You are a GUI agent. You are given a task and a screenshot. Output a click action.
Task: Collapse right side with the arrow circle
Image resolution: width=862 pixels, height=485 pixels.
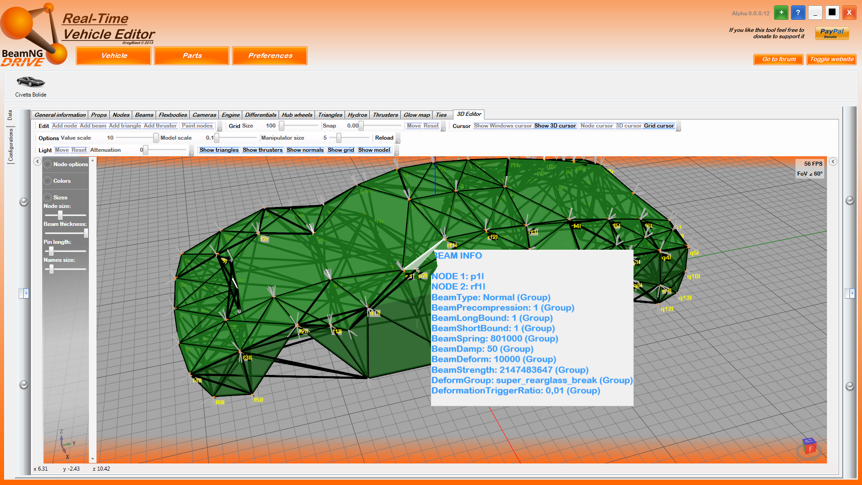point(833,162)
